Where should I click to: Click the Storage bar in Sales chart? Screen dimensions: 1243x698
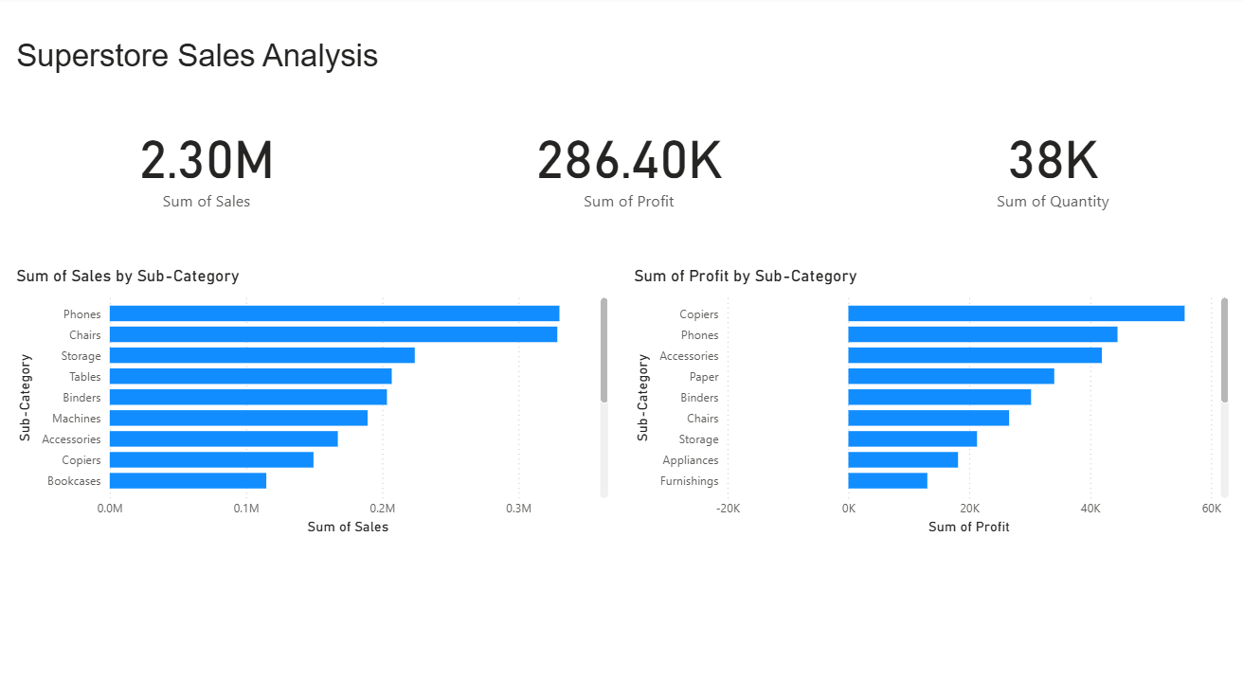point(261,355)
